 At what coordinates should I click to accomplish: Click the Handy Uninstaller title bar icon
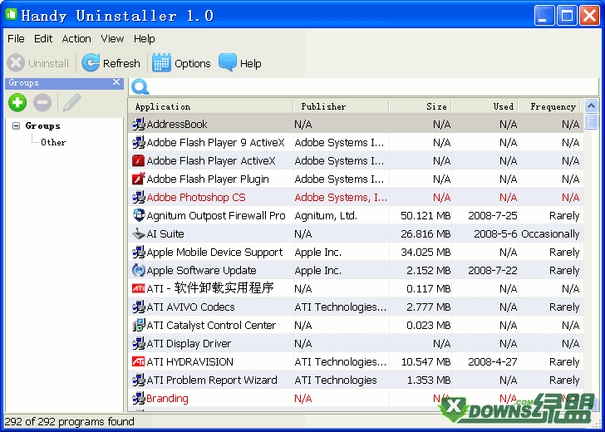(x=11, y=14)
